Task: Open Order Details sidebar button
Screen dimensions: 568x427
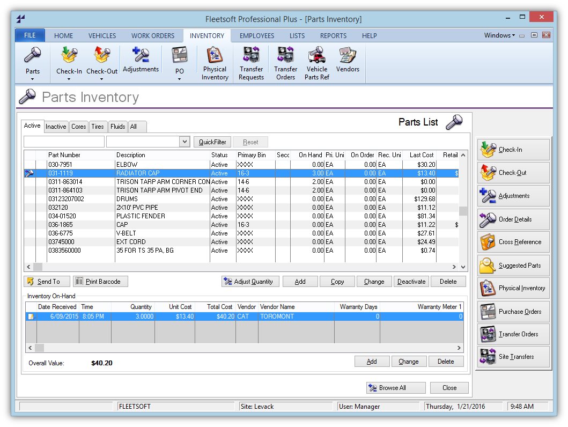Action: click(513, 219)
